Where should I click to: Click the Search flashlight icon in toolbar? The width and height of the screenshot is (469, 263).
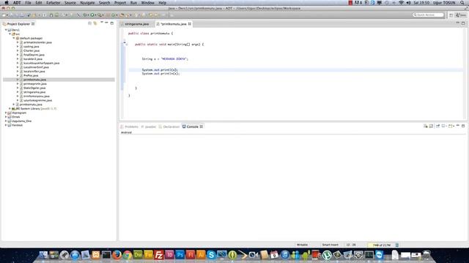pyautogui.click(x=100, y=15)
